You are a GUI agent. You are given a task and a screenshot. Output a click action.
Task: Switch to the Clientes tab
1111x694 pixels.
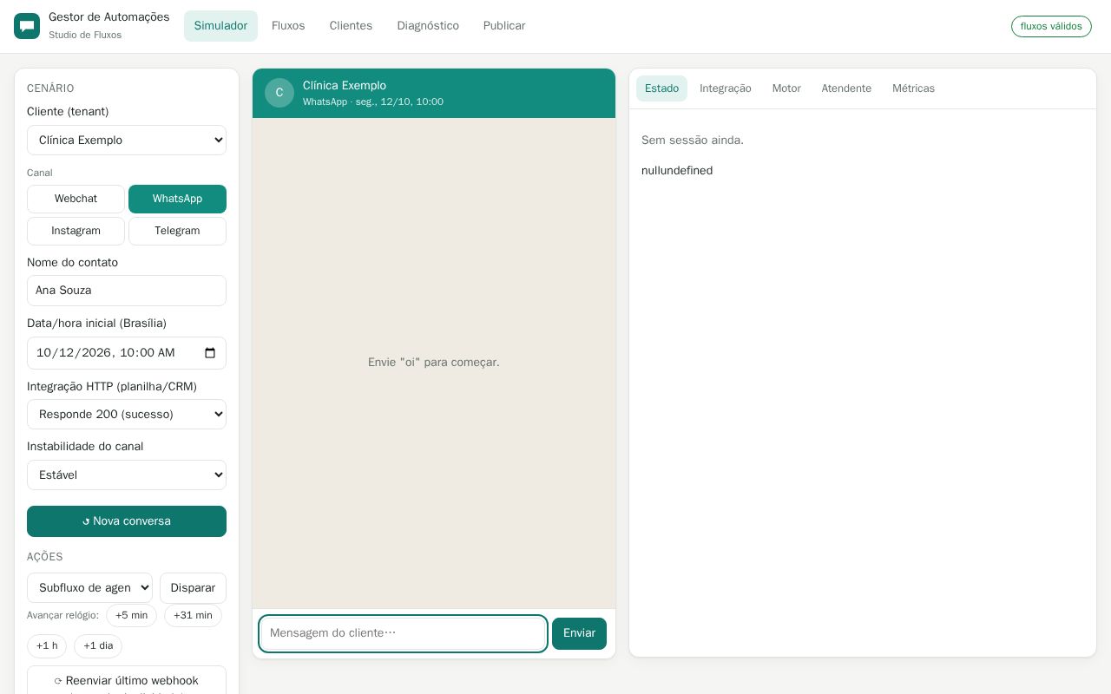(x=351, y=26)
